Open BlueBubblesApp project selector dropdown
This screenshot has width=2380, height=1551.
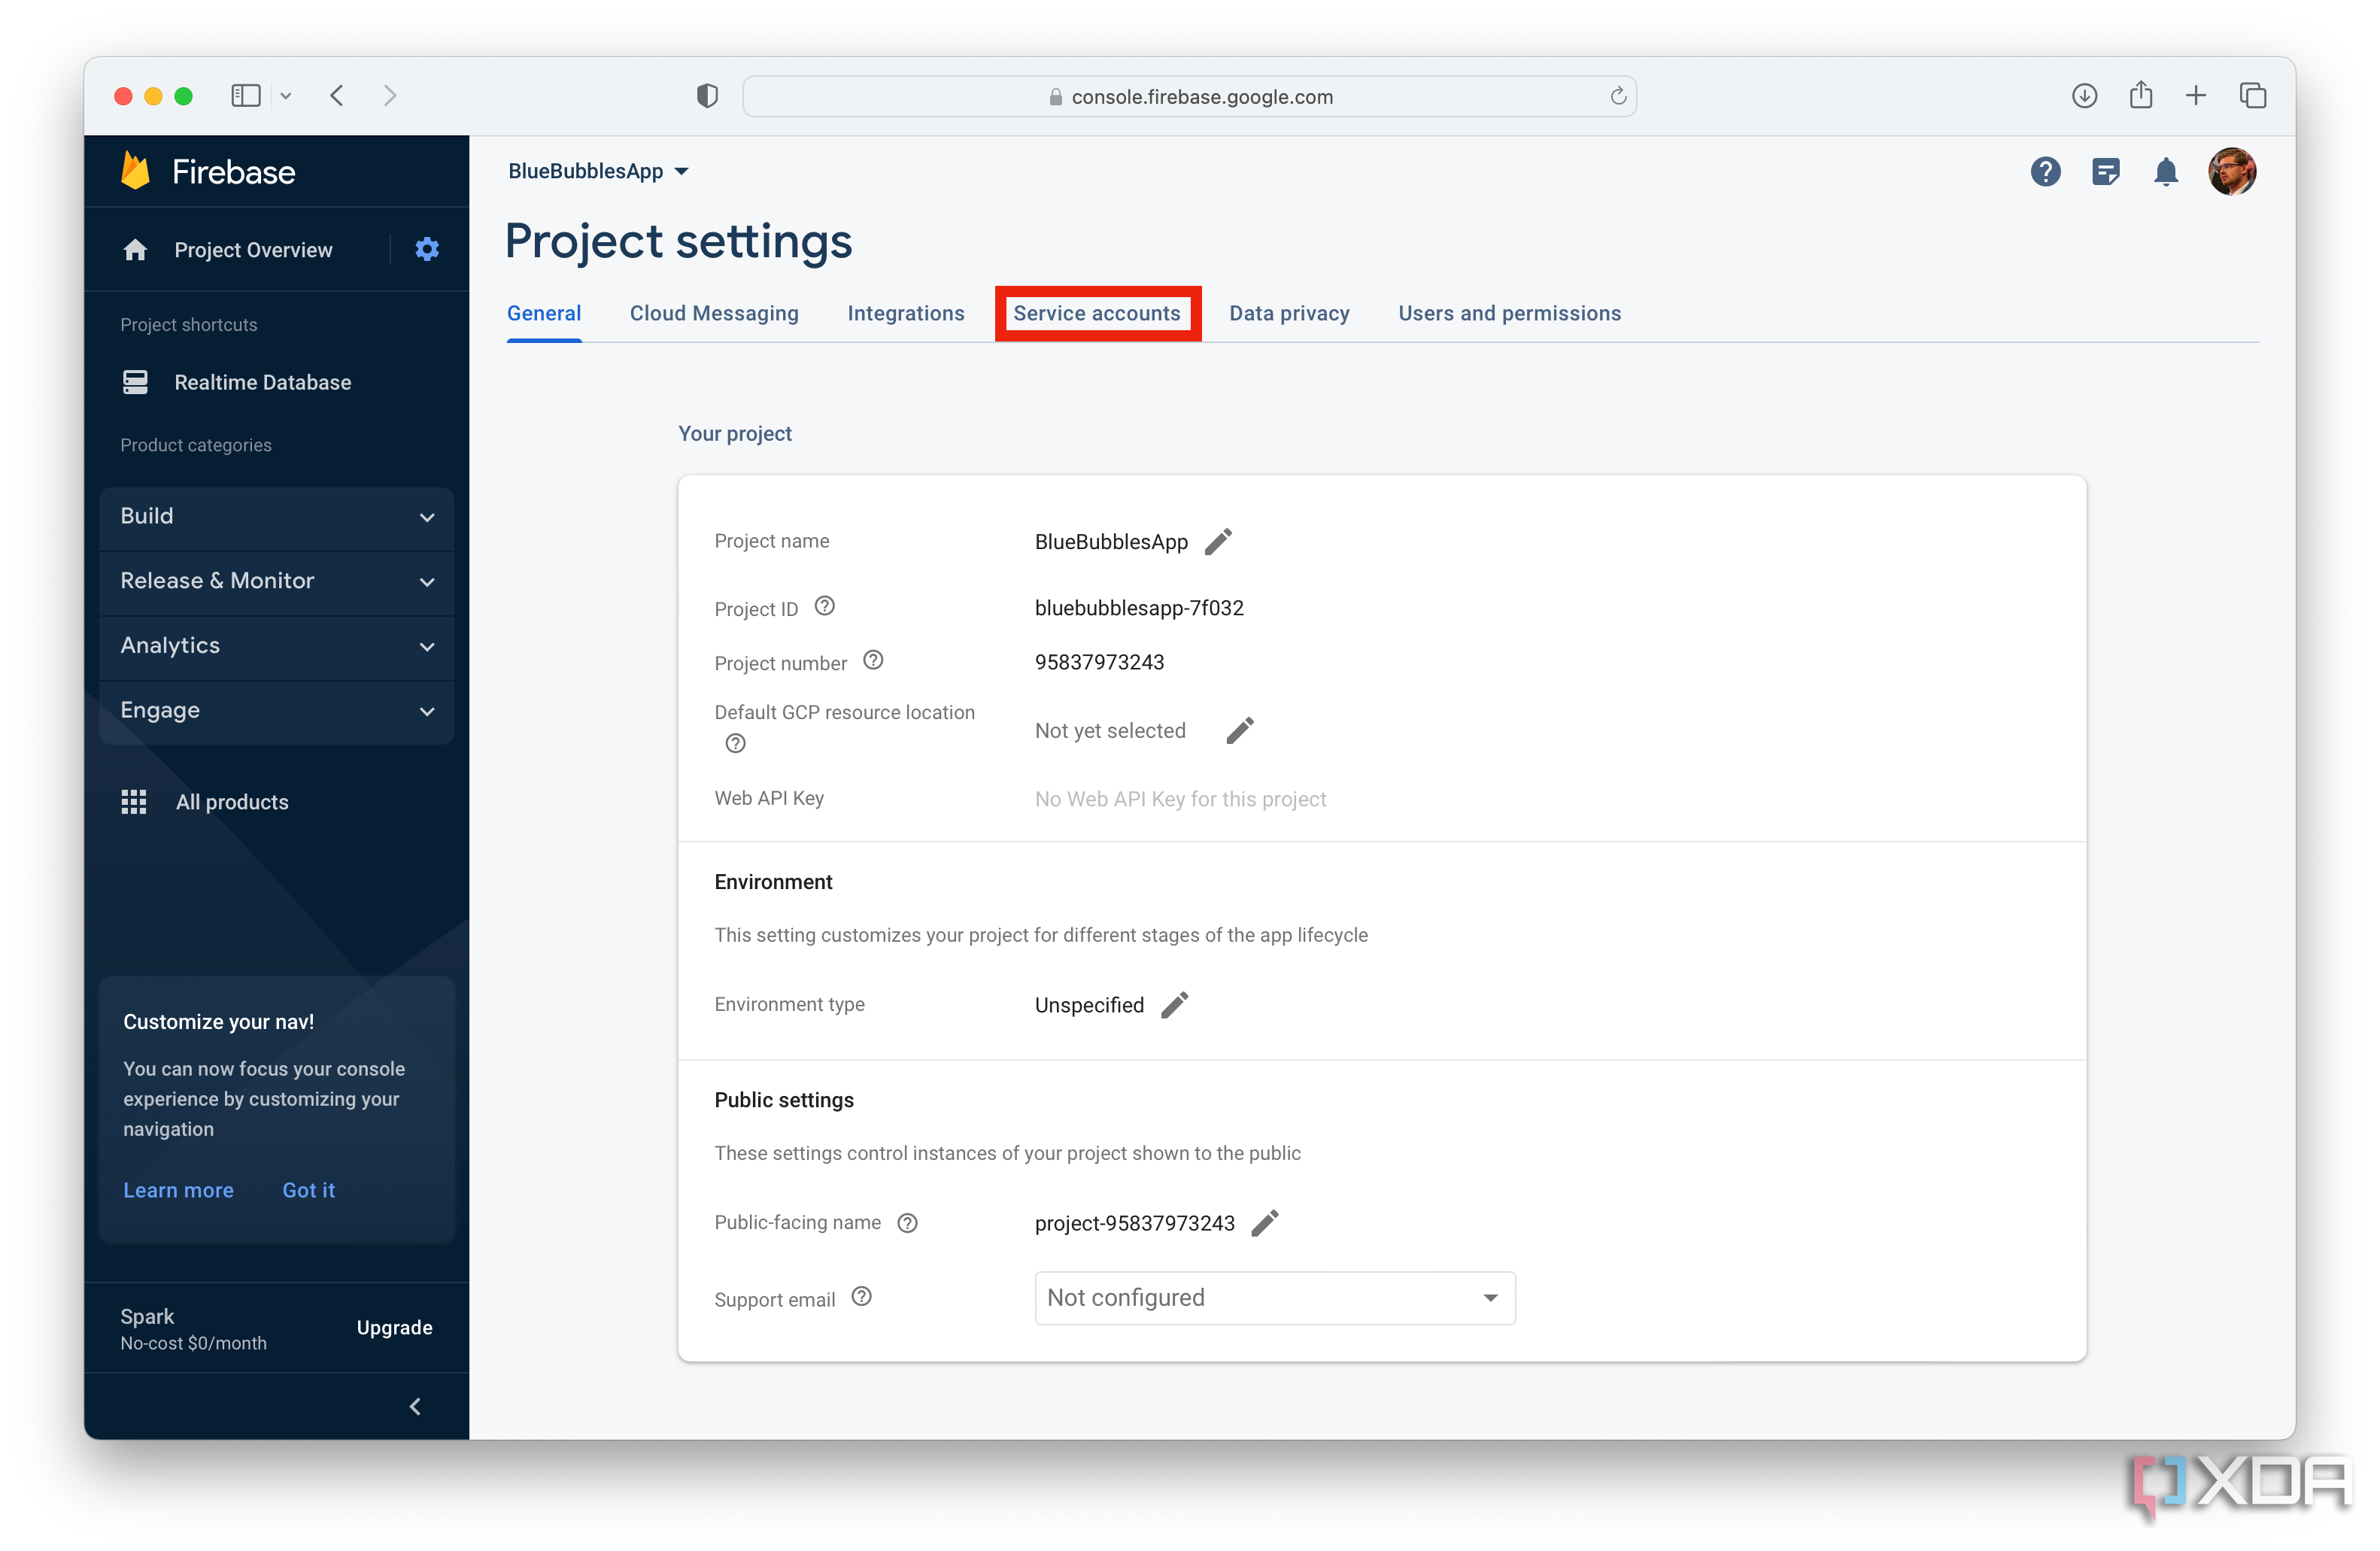coord(598,171)
